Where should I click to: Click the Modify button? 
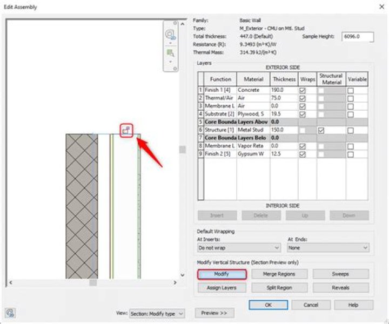tap(222, 274)
